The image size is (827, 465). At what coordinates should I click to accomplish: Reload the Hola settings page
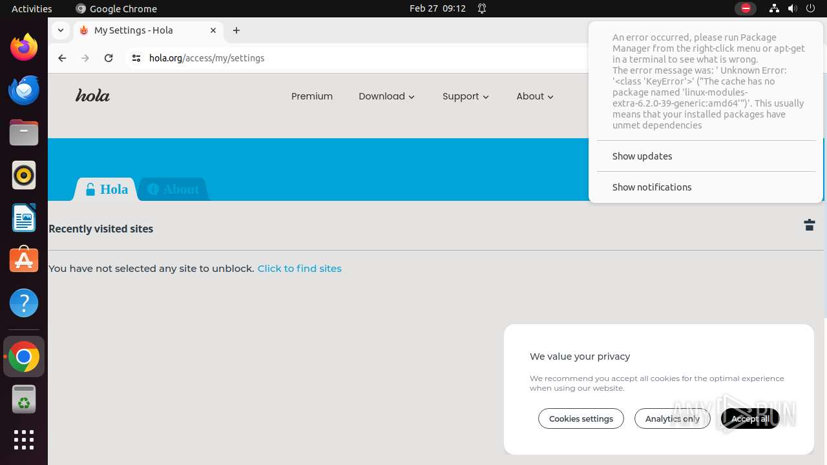(x=109, y=58)
